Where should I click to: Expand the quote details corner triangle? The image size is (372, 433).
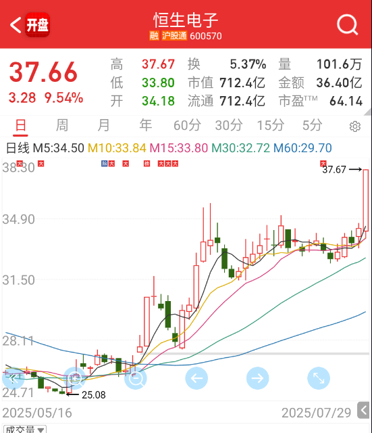[367, 112]
